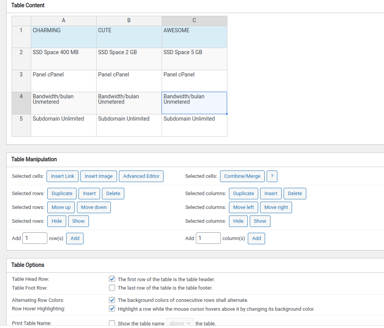Duplicate the selected rows
This screenshot has width=384, height=328.
[62, 194]
